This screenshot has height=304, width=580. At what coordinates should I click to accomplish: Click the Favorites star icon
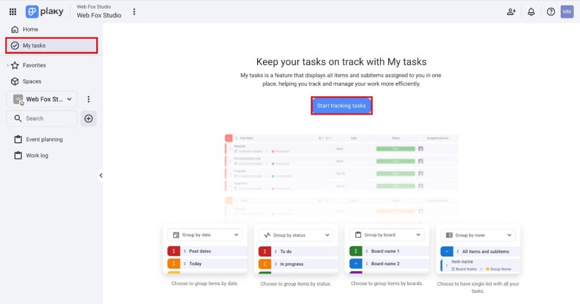tap(16, 65)
